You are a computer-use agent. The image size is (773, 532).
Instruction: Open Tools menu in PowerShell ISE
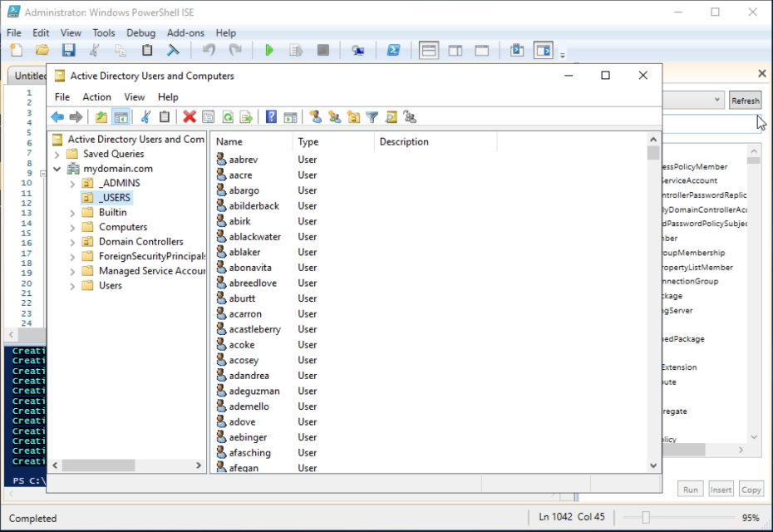pyautogui.click(x=104, y=33)
